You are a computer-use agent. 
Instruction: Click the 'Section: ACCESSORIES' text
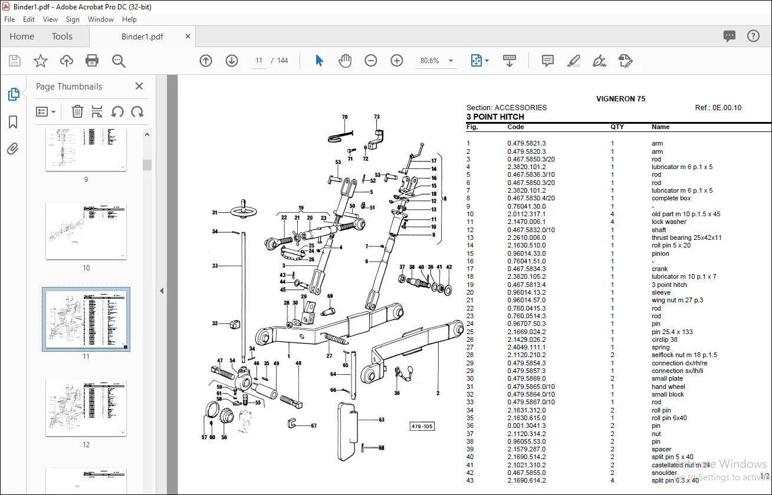coord(507,108)
